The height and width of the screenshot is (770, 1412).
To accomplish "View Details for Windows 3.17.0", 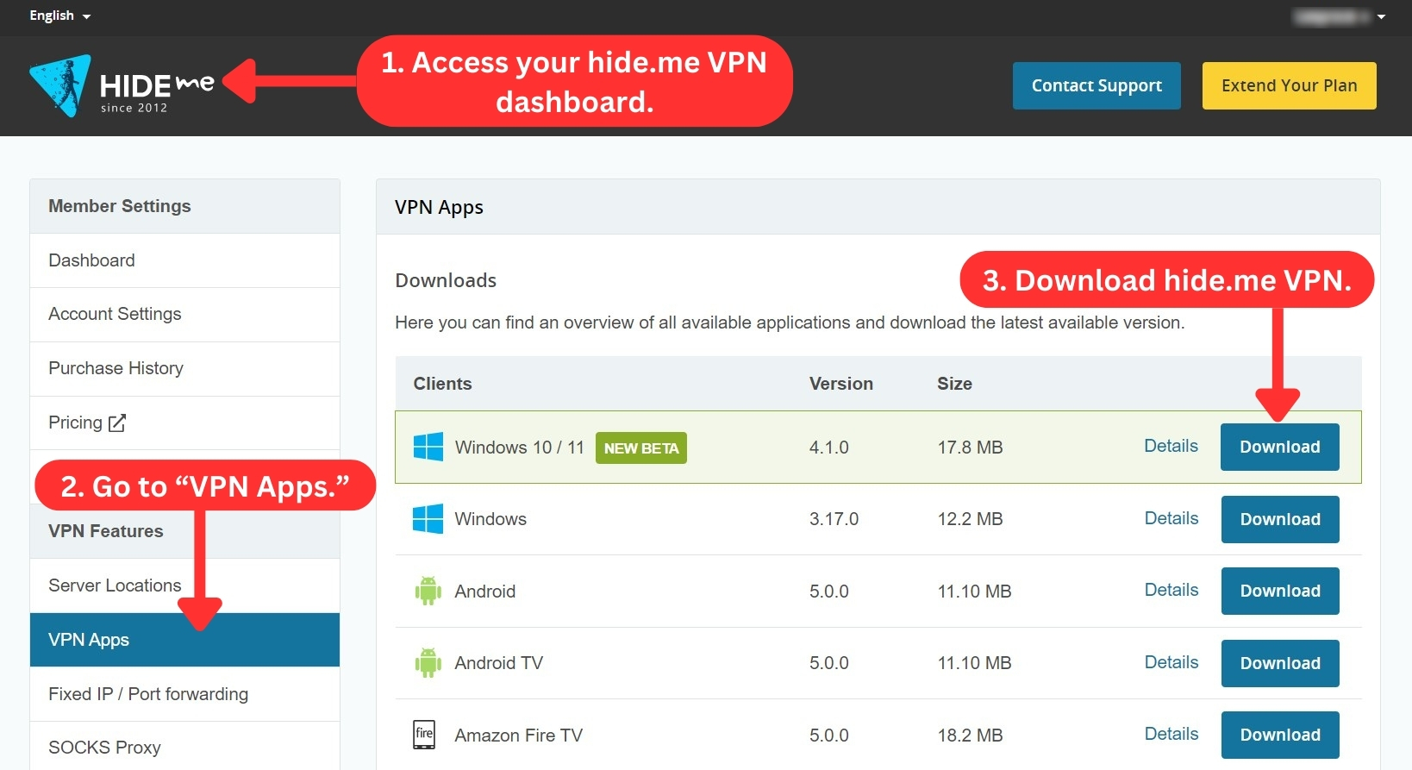I will pos(1171,518).
